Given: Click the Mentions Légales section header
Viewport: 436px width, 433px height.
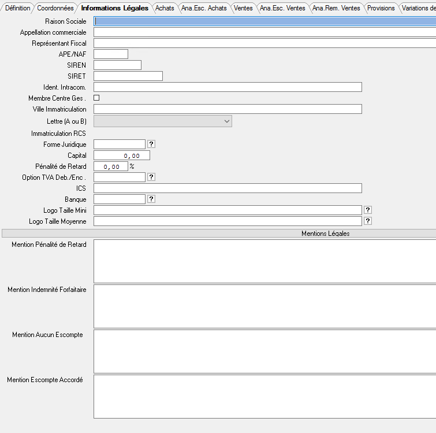Looking at the screenshot, I should point(325,234).
